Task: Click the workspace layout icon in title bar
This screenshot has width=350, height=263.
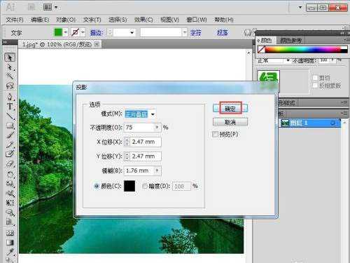Action: pos(48,7)
